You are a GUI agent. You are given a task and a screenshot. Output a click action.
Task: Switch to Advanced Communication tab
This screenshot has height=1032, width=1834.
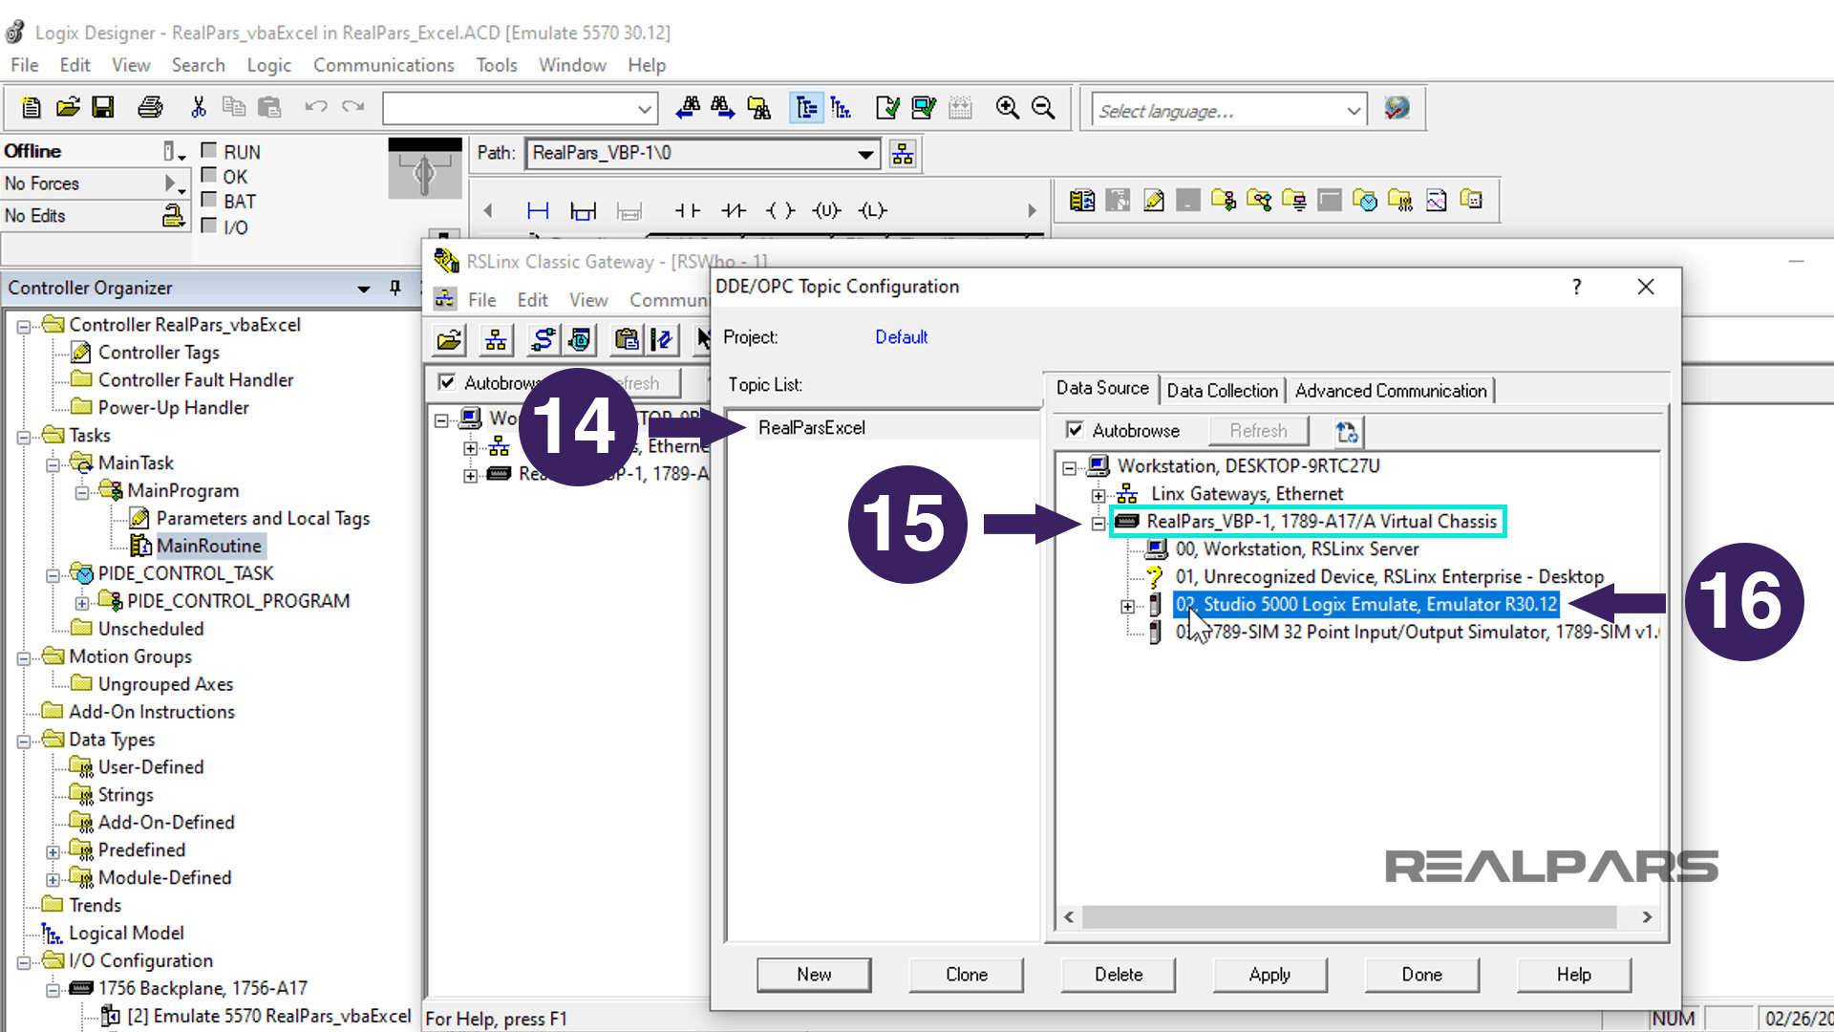[1391, 391]
